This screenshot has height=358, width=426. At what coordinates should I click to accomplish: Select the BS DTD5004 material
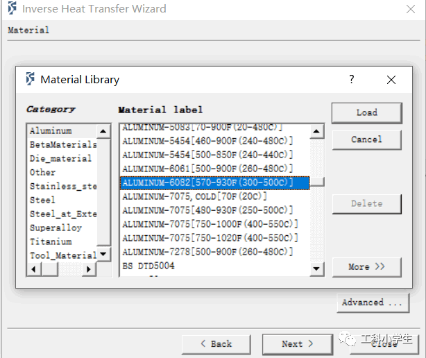(214, 266)
